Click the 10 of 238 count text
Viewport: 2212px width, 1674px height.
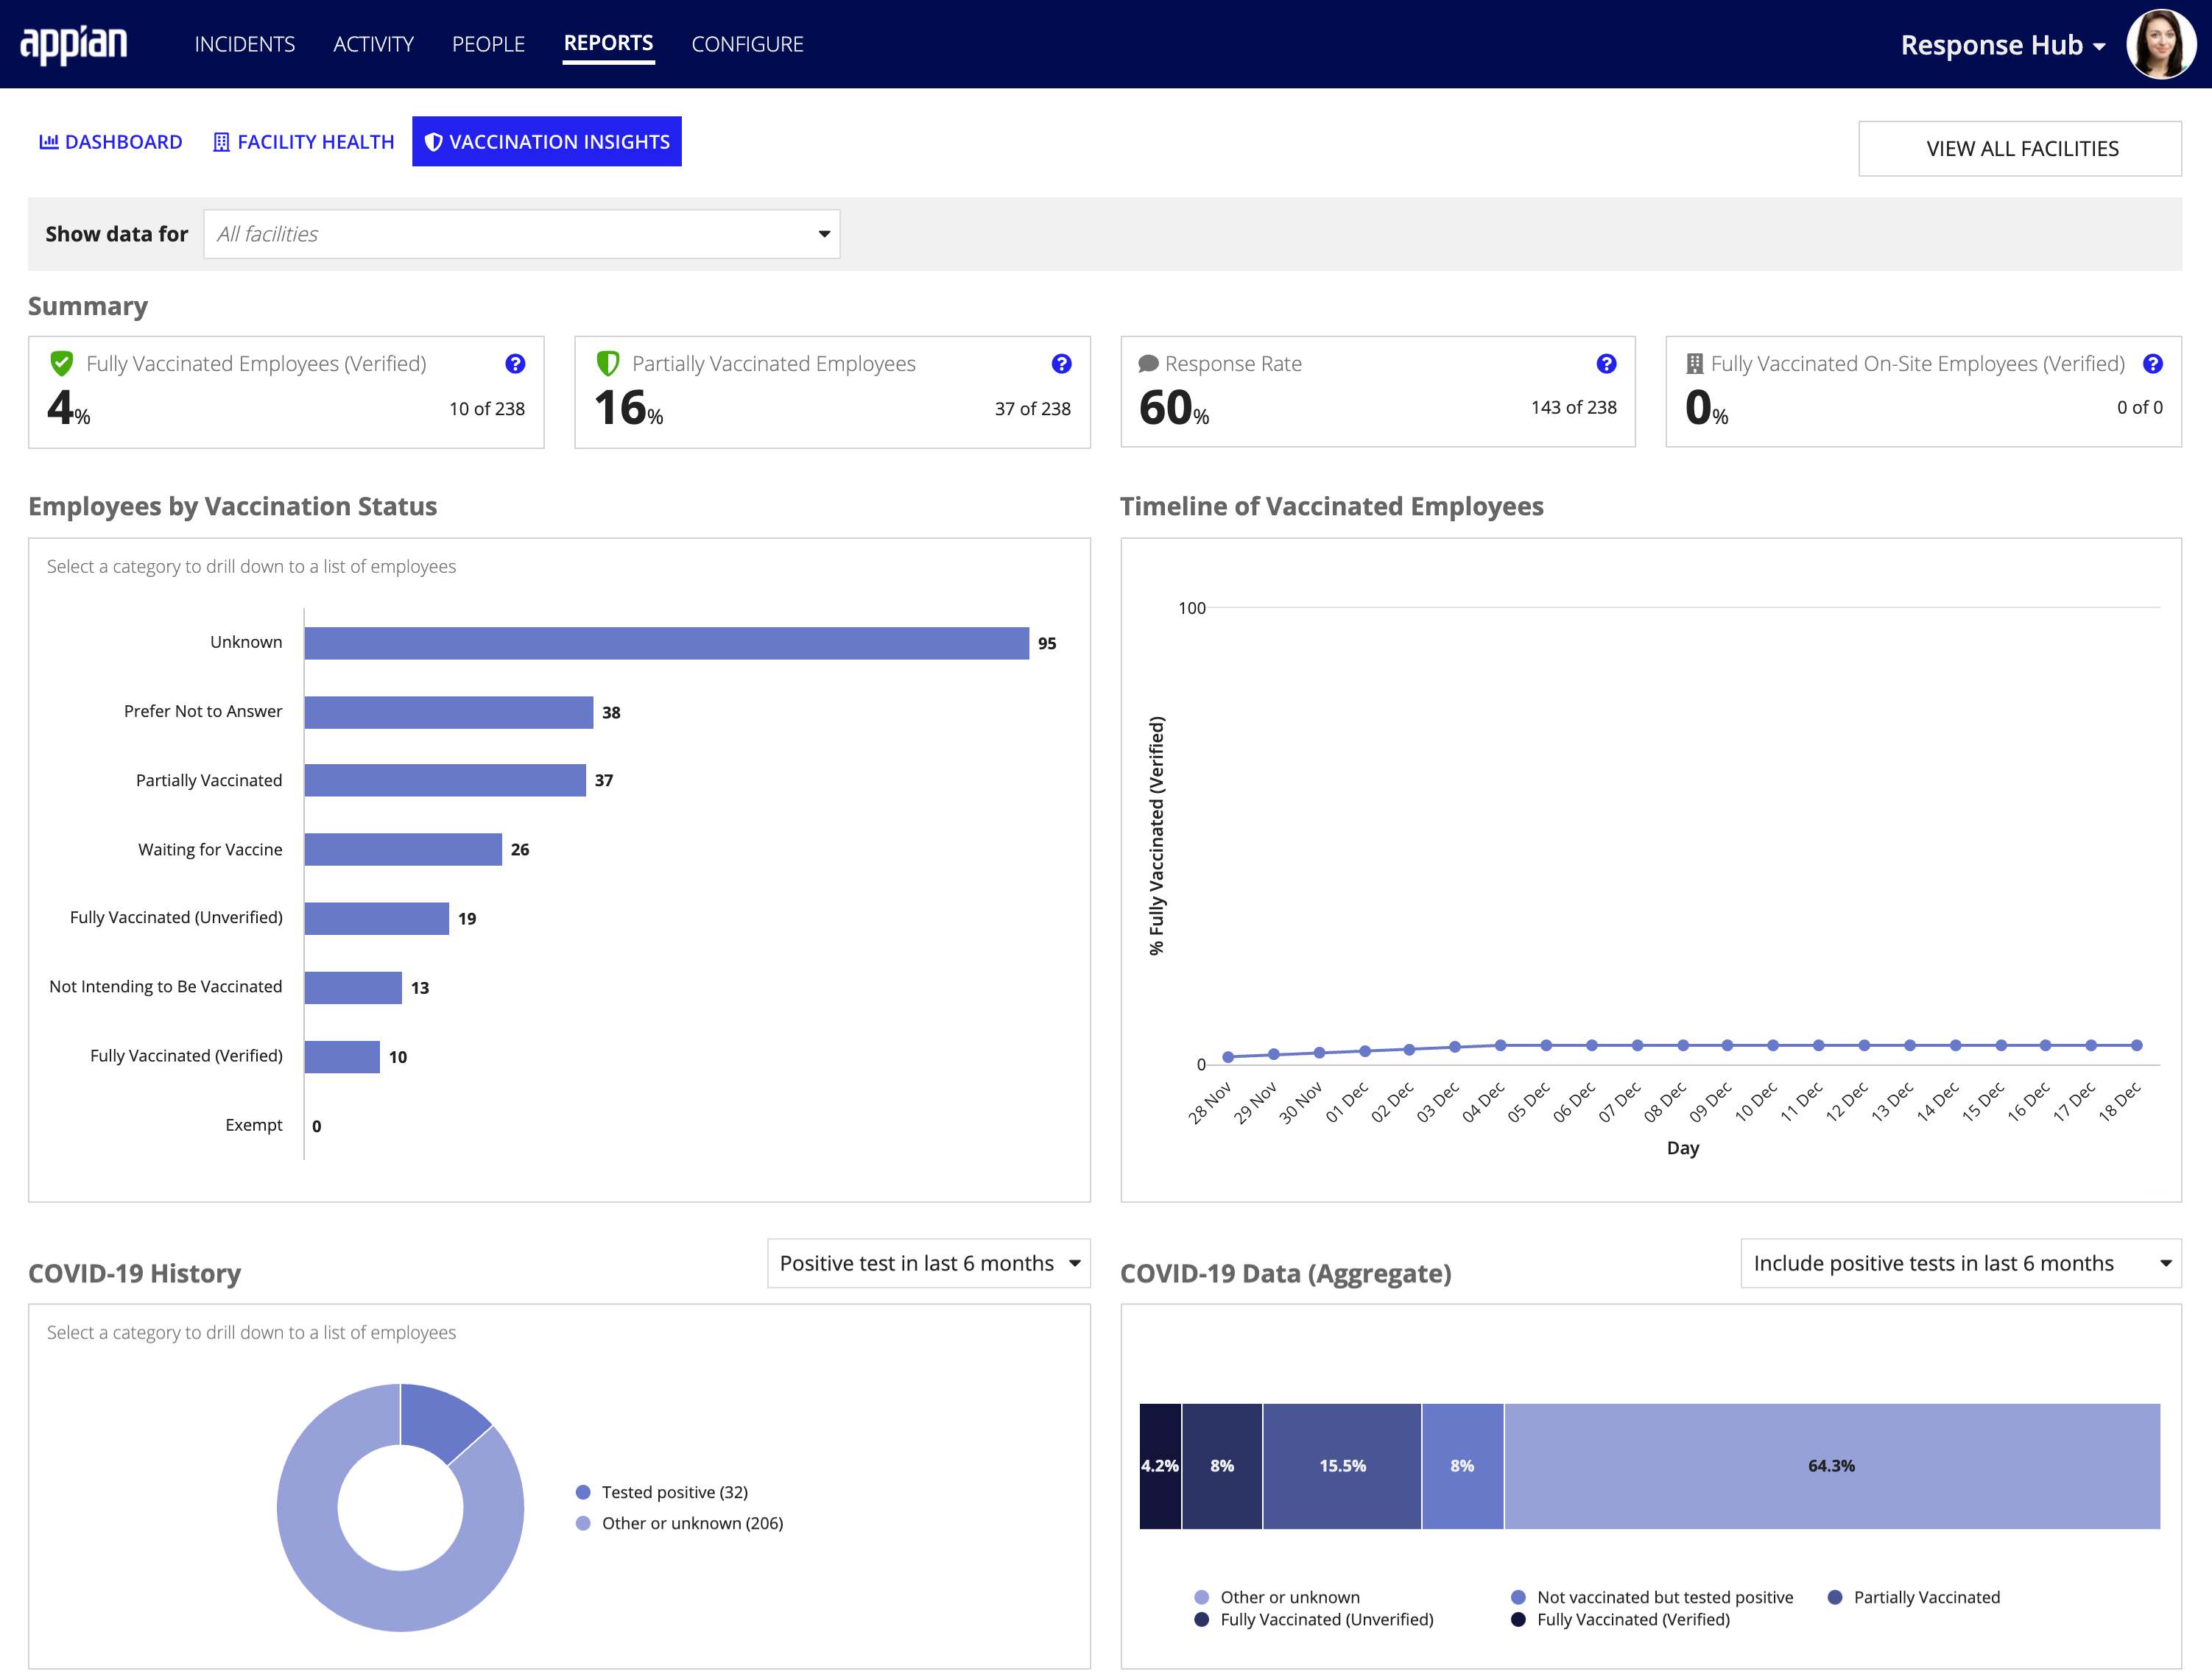point(487,409)
